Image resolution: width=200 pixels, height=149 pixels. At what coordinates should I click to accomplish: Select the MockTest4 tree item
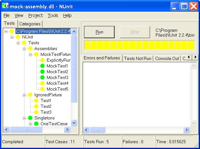[57, 83]
